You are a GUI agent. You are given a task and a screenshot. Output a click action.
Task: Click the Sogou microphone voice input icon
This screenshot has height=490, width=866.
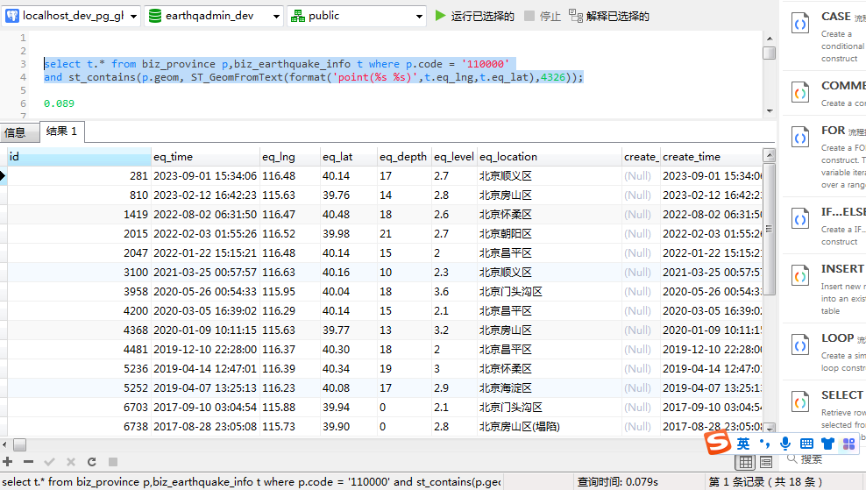(785, 443)
